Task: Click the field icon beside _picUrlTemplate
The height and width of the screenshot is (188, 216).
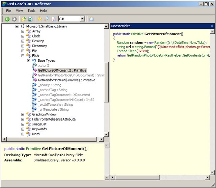Action: [34, 105]
